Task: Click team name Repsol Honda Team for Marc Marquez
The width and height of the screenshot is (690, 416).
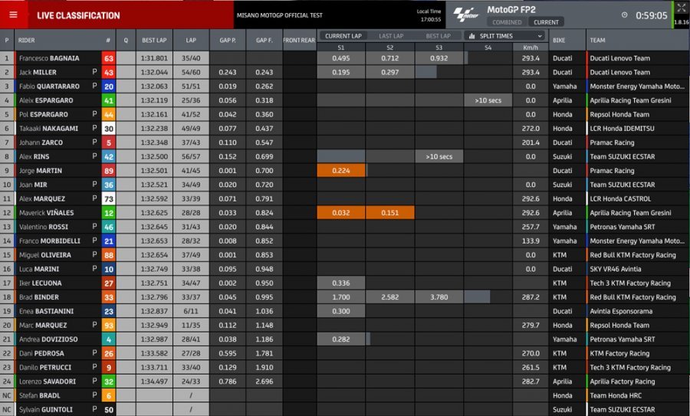Action: [x=620, y=326]
